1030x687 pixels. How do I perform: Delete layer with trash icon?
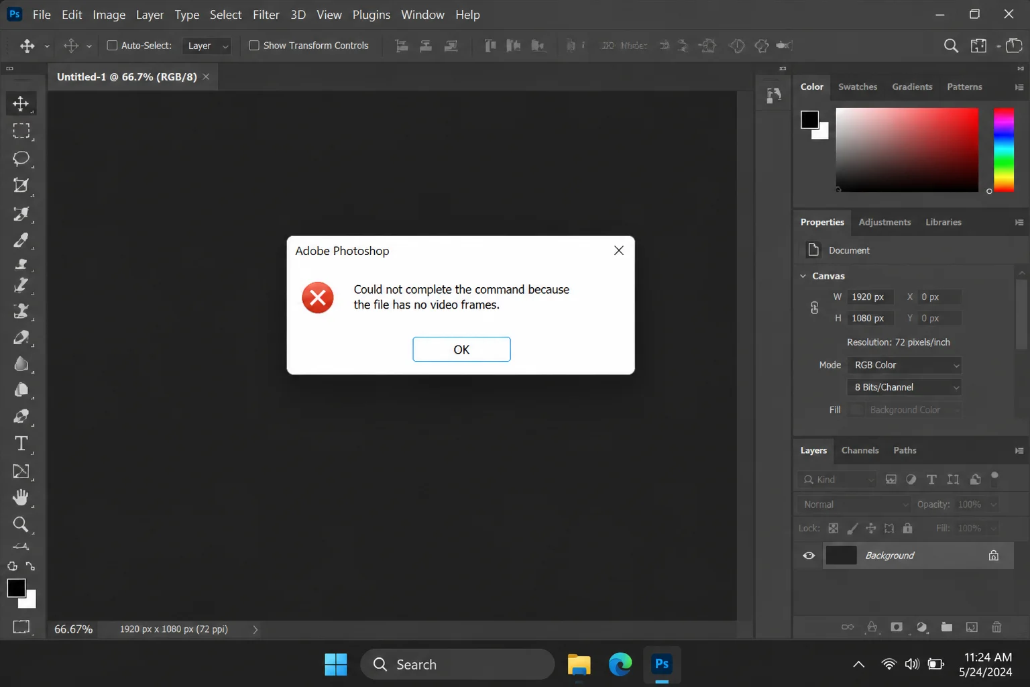(x=996, y=627)
